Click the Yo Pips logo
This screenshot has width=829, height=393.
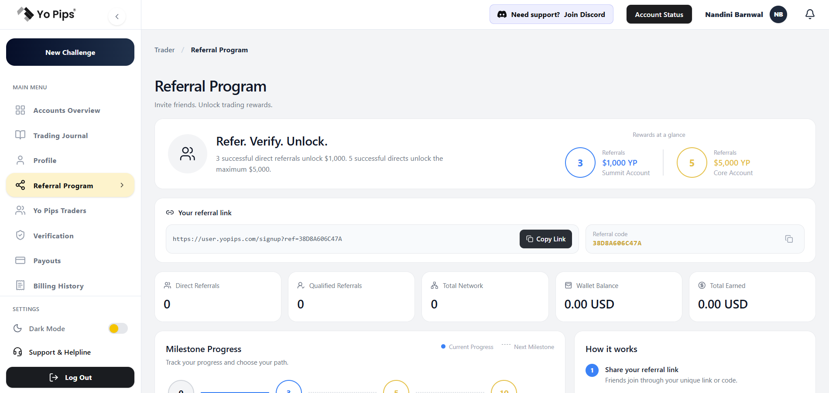click(46, 14)
